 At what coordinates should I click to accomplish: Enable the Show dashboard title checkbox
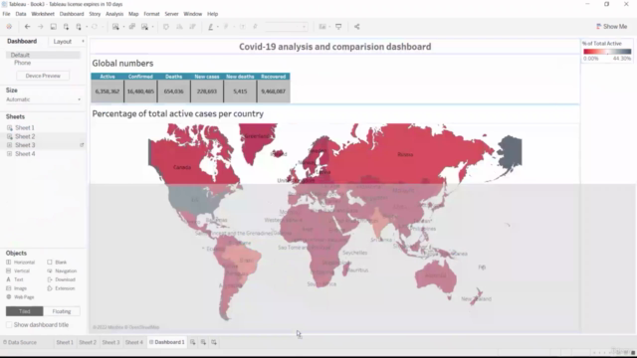9,325
